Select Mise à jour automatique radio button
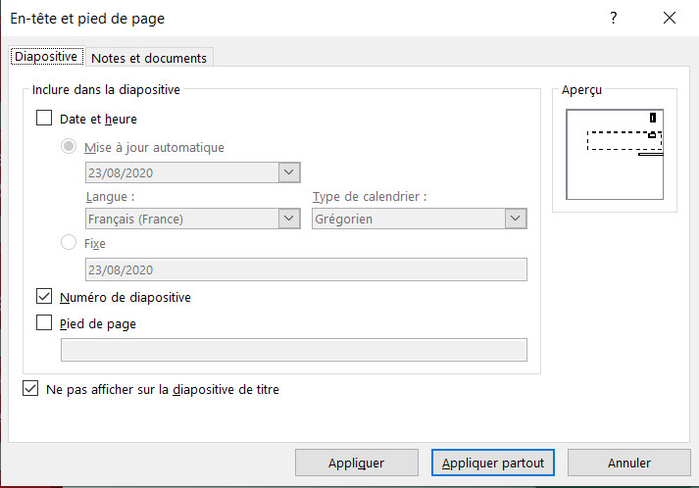 click(x=69, y=146)
